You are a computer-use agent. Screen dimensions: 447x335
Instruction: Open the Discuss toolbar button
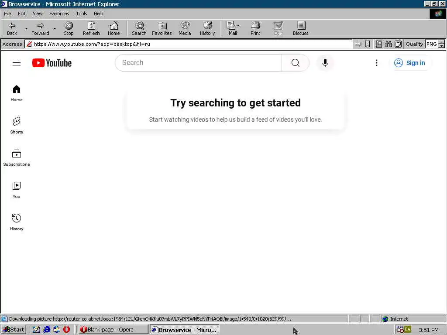(300, 28)
